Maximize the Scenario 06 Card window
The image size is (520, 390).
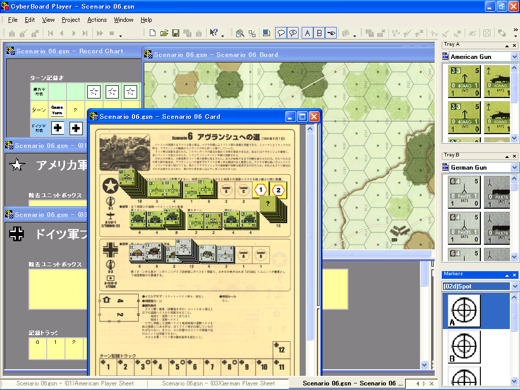(x=302, y=117)
